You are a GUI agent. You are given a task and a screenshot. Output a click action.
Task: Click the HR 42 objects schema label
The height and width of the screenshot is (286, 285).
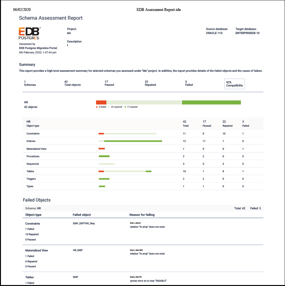31,105
